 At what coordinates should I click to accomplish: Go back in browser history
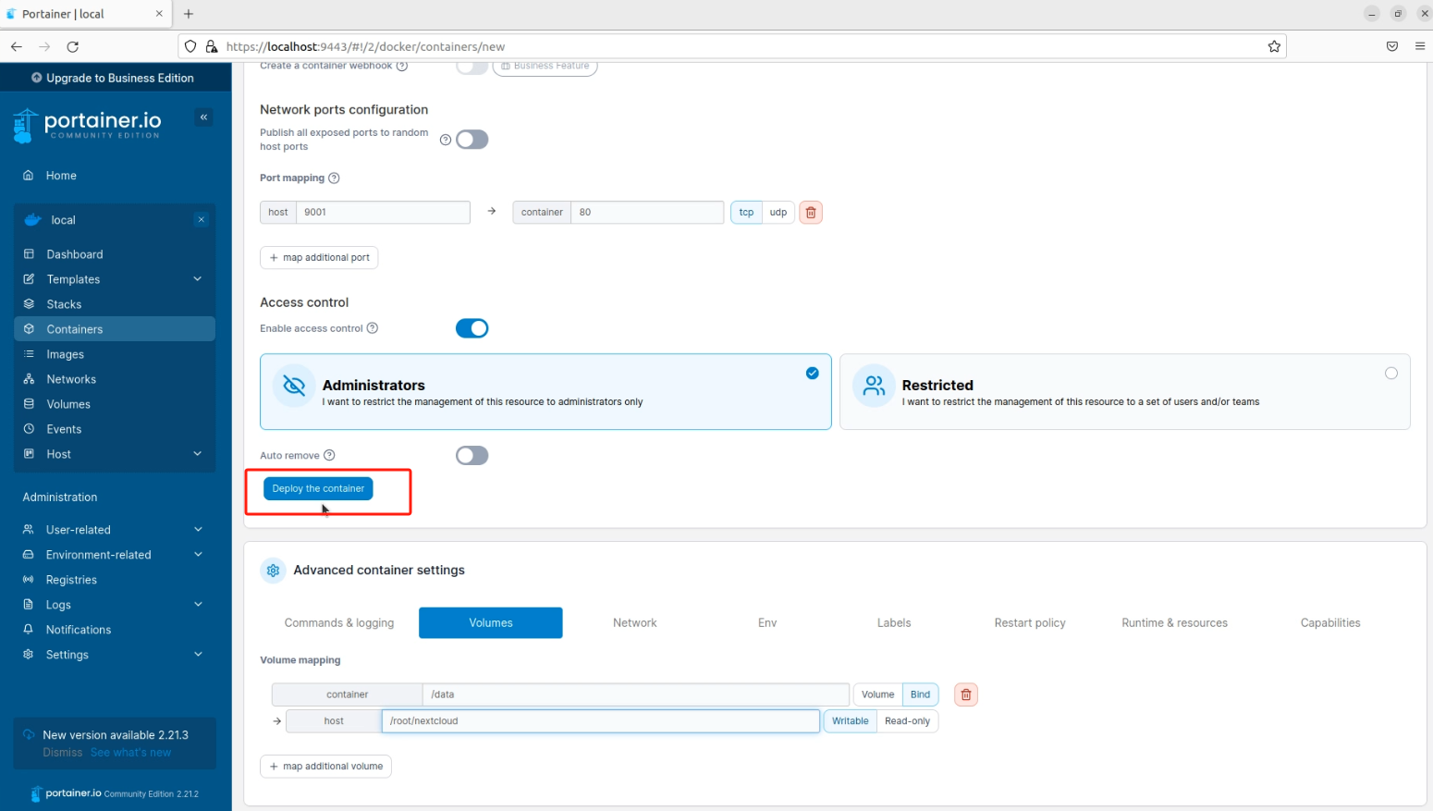(17, 46)
